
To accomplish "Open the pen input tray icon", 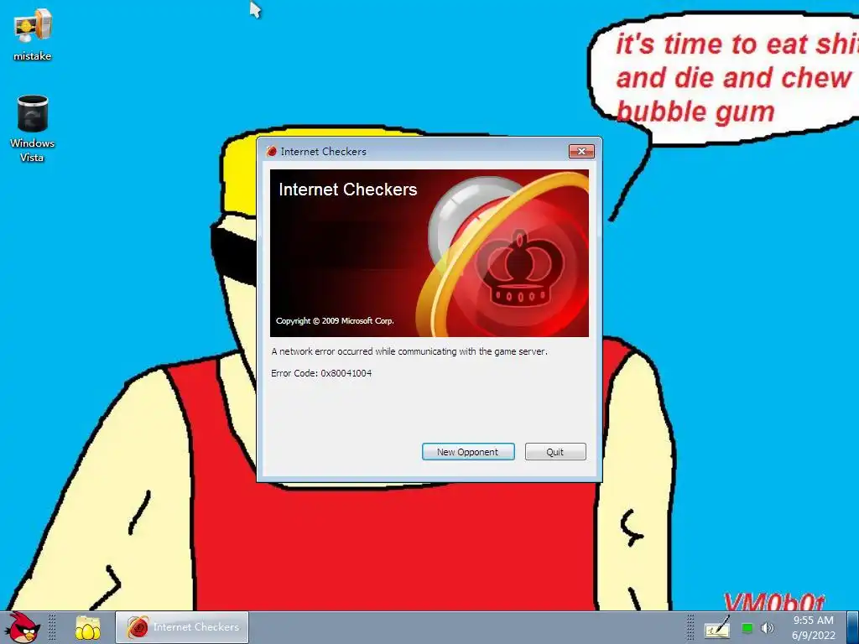I will pyautogui.click(x=716, y=628).
